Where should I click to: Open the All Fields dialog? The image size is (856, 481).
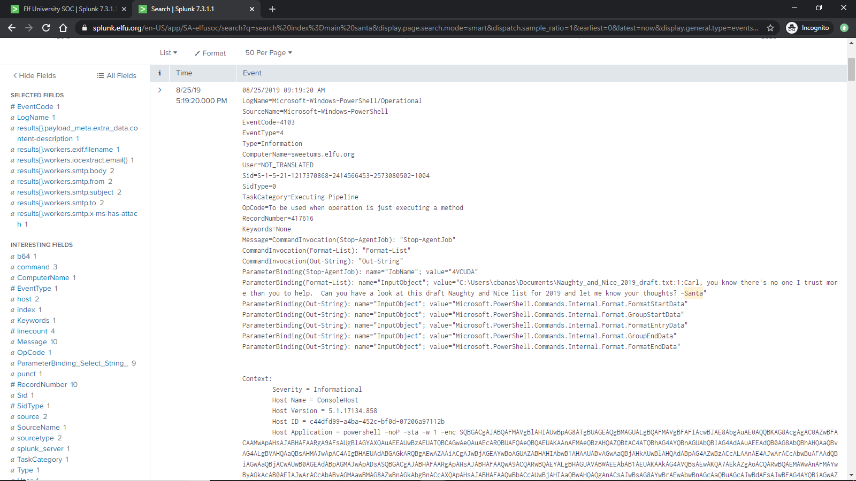tap(117, 76)
